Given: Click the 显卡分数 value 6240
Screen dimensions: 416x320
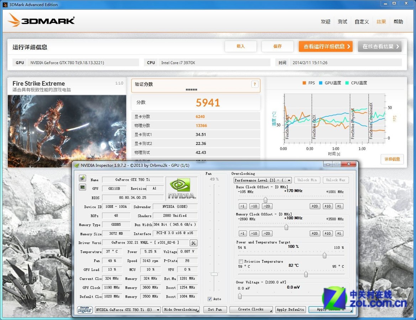Looking at the screenshot, I should pos(200,117).
